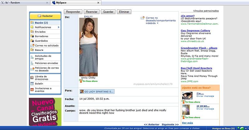Click the GO LADY SPARTANS S... recipient chip
The height and width of the screenshot is (130, 249).
(97, 91)
